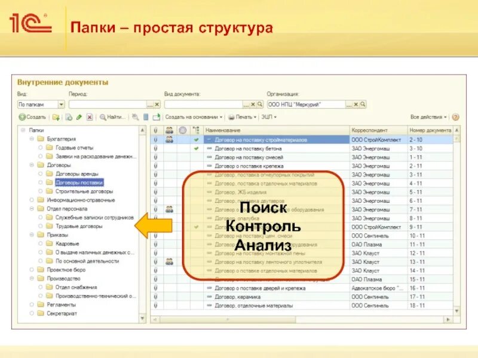Click the send document arrow icon
This screenshot has width=478, height=358.
coord(157,117)
